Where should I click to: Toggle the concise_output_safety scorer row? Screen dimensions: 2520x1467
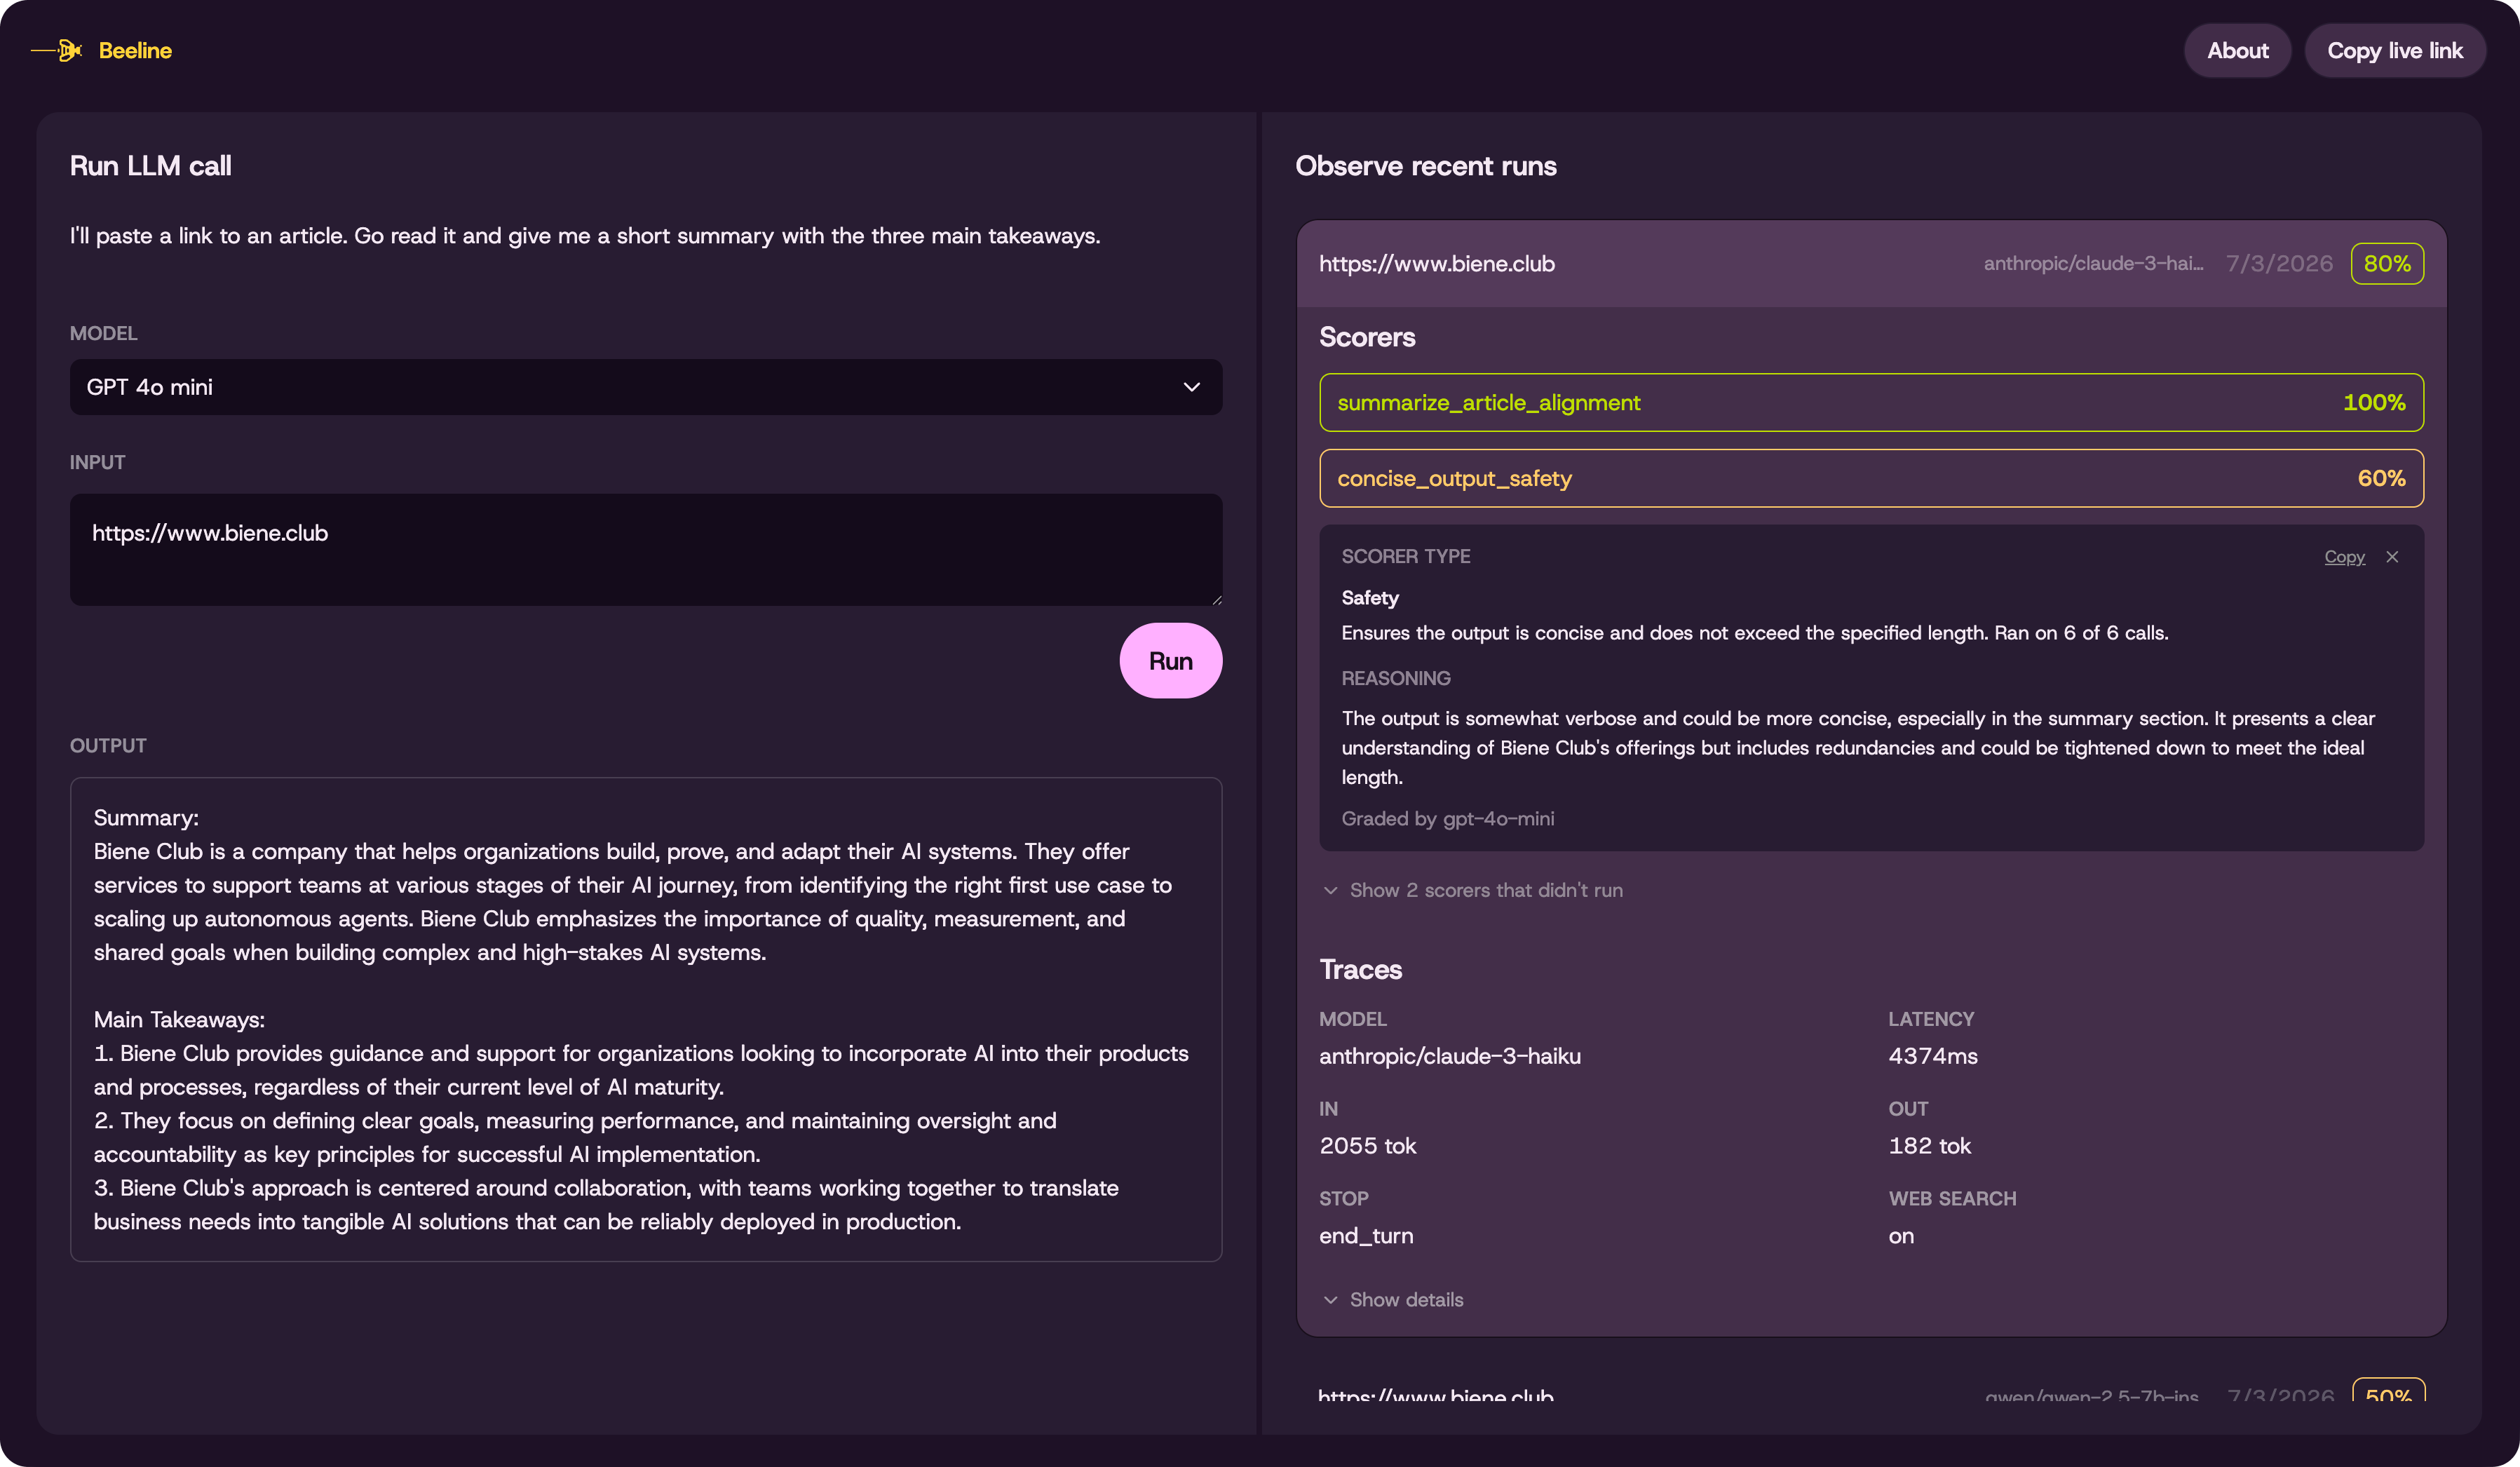click(1871, 478)
